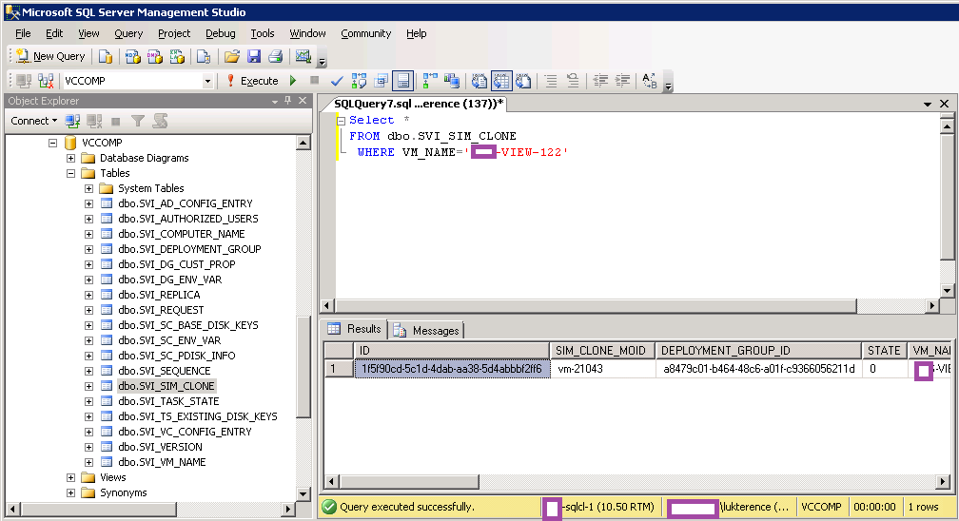The width and height of the screenshot is (959, 521).
Task: Switch to the Messages tab
Action: point(427,330)
